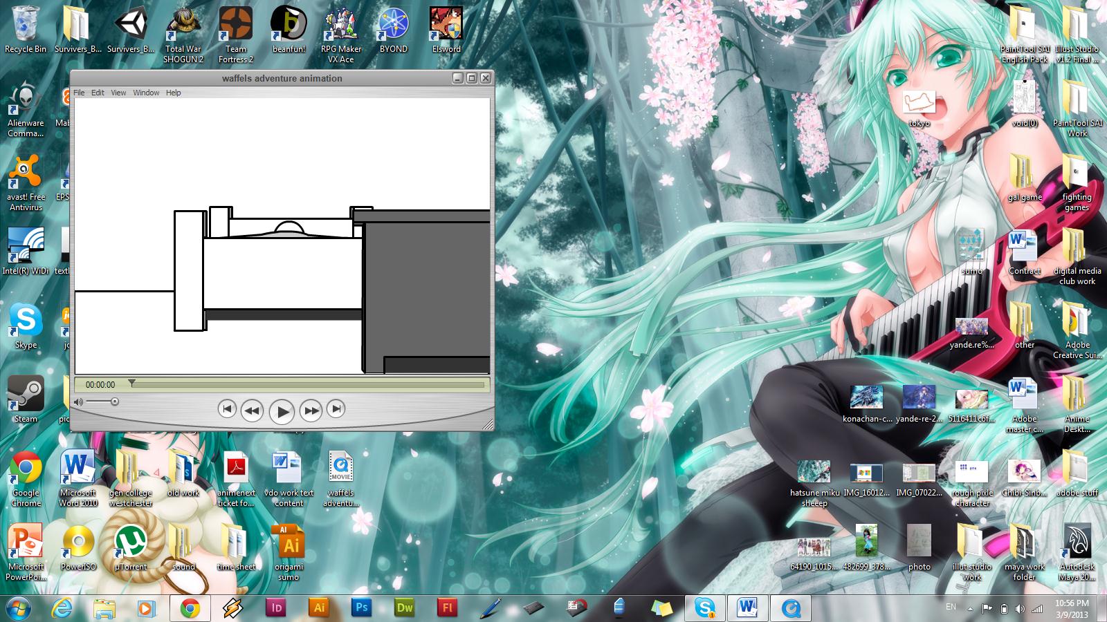Jump to the movie start in QuickTime
1107x622 pixels.
227,409
